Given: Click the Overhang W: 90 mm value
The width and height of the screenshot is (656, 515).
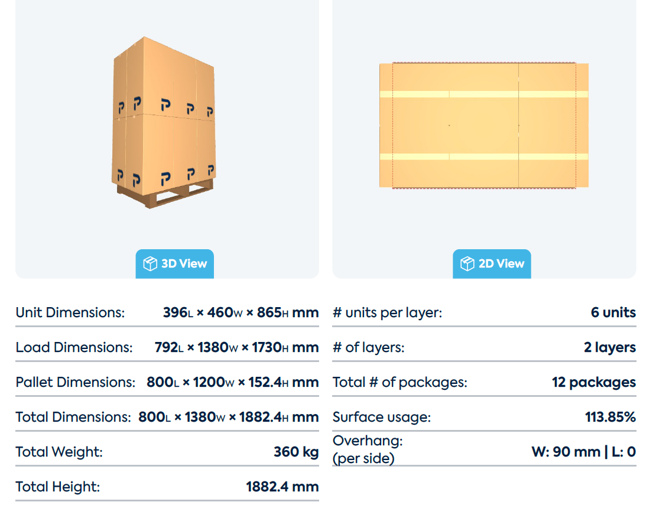Looking at the screenshot, I should pyautogui.click(x=566, y=452).
